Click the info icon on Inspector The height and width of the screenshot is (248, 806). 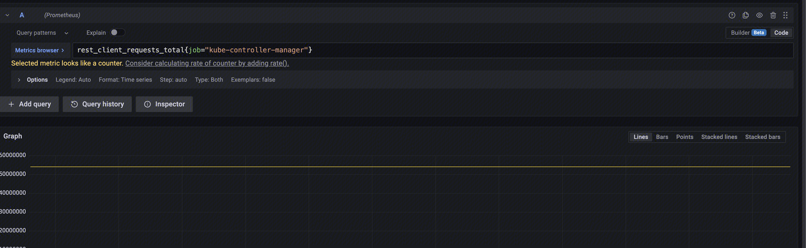pyautogui.click(x=147, y=104)
